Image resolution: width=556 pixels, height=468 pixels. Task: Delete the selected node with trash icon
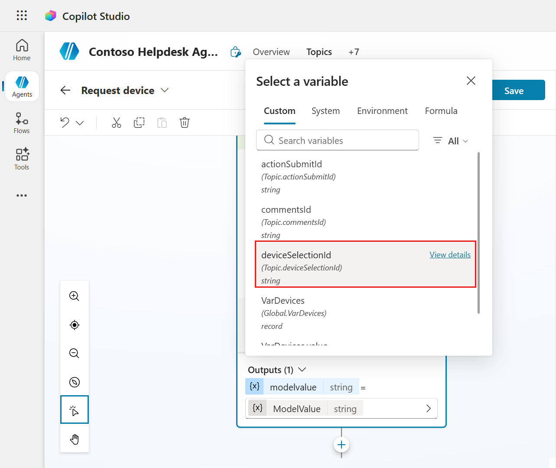pyautogui.click(x=185, y=123)
